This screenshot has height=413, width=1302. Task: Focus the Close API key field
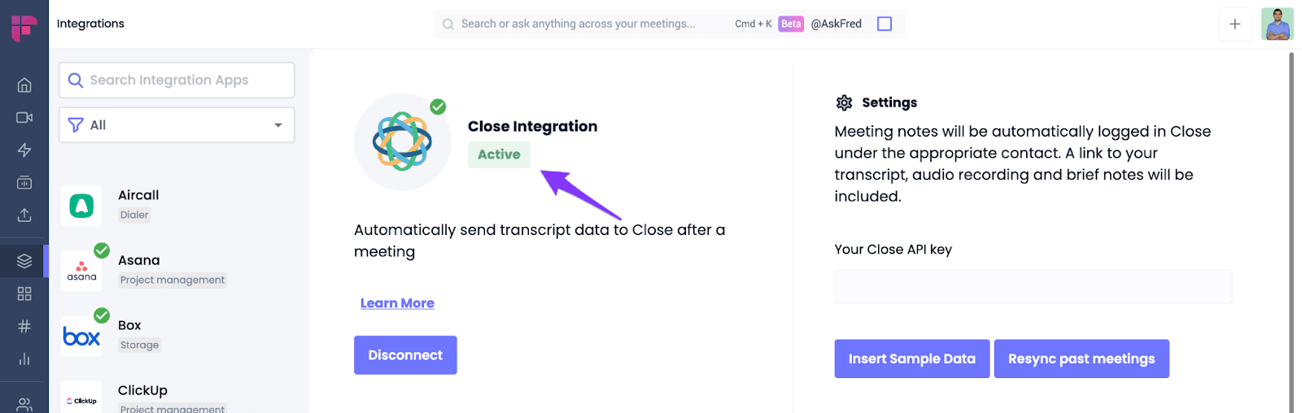(1033, 287)
